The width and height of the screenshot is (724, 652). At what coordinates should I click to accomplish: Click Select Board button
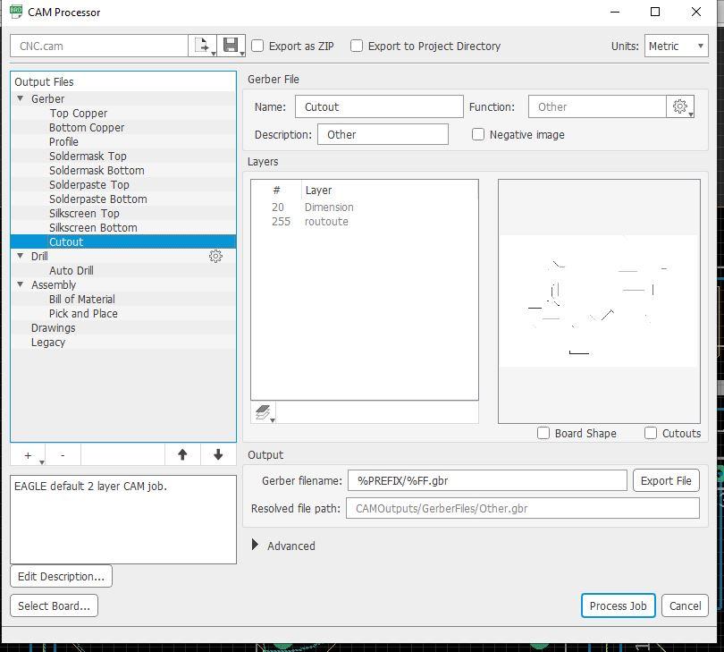pos(54,605)
